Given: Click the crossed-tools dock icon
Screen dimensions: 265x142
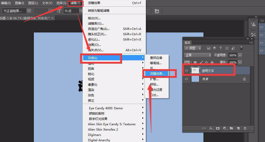Looking at the screenshot, I should (x=253, y=34).
